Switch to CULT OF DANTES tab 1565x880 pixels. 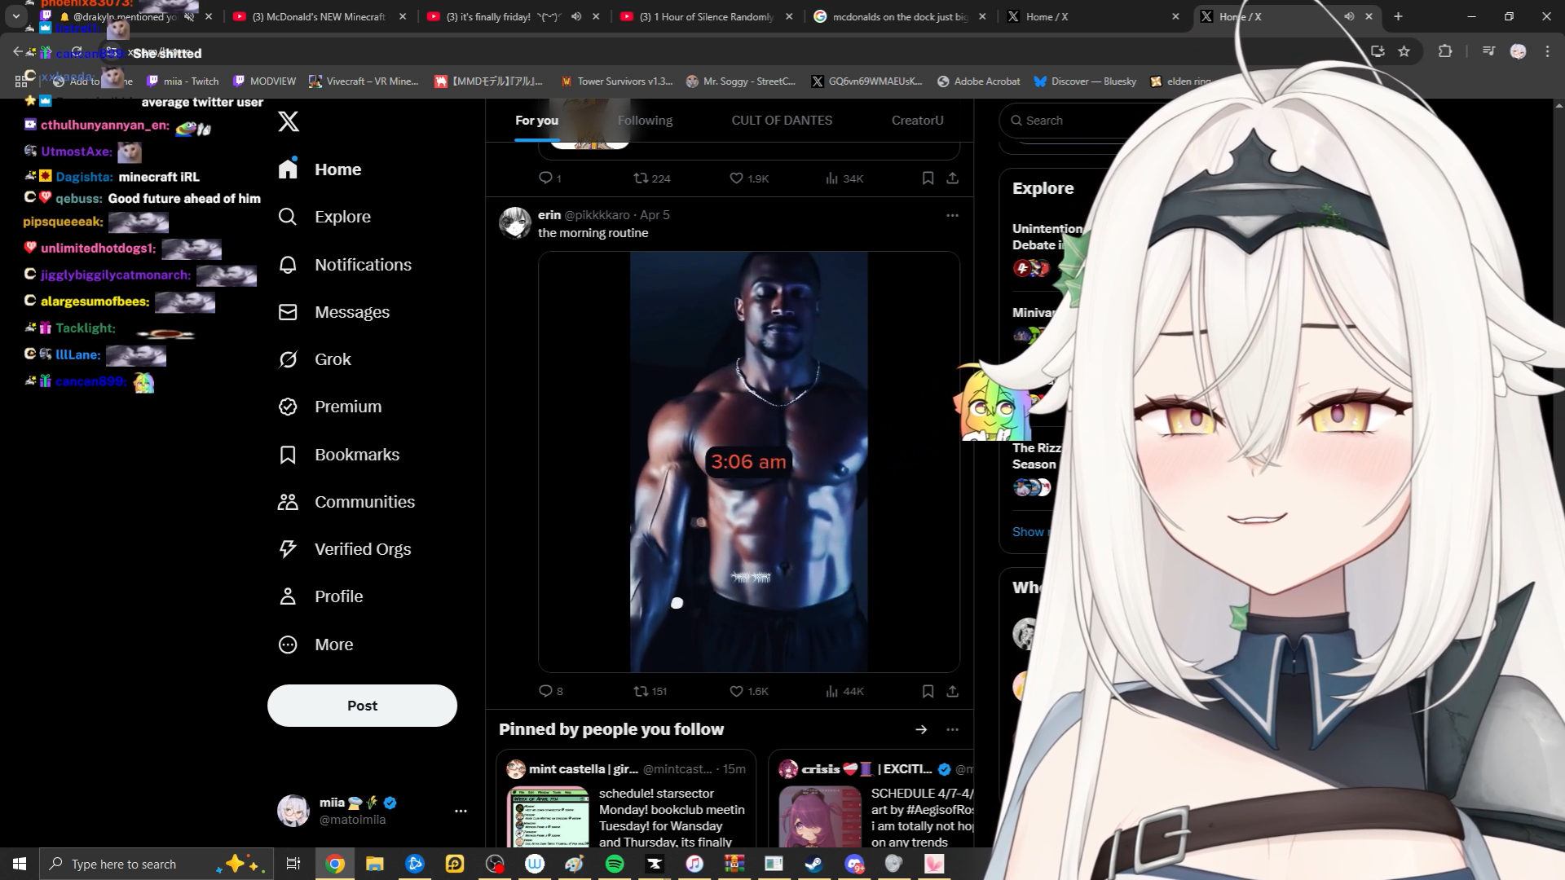(782, 121)
